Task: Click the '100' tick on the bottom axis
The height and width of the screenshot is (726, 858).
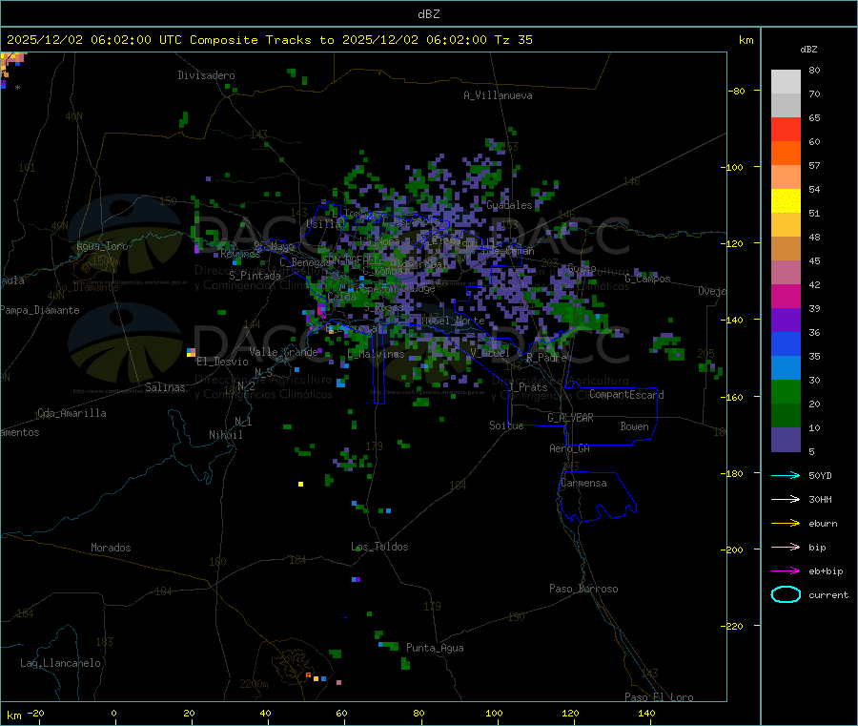Action: (494, 713)
